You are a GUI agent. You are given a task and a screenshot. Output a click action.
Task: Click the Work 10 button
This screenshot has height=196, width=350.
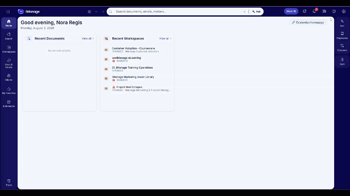coord(291,11)
